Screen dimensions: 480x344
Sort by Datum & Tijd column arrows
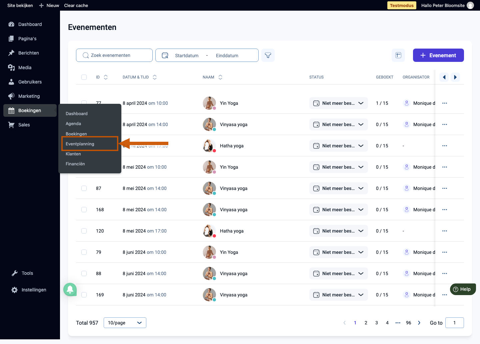click(155, 77)
